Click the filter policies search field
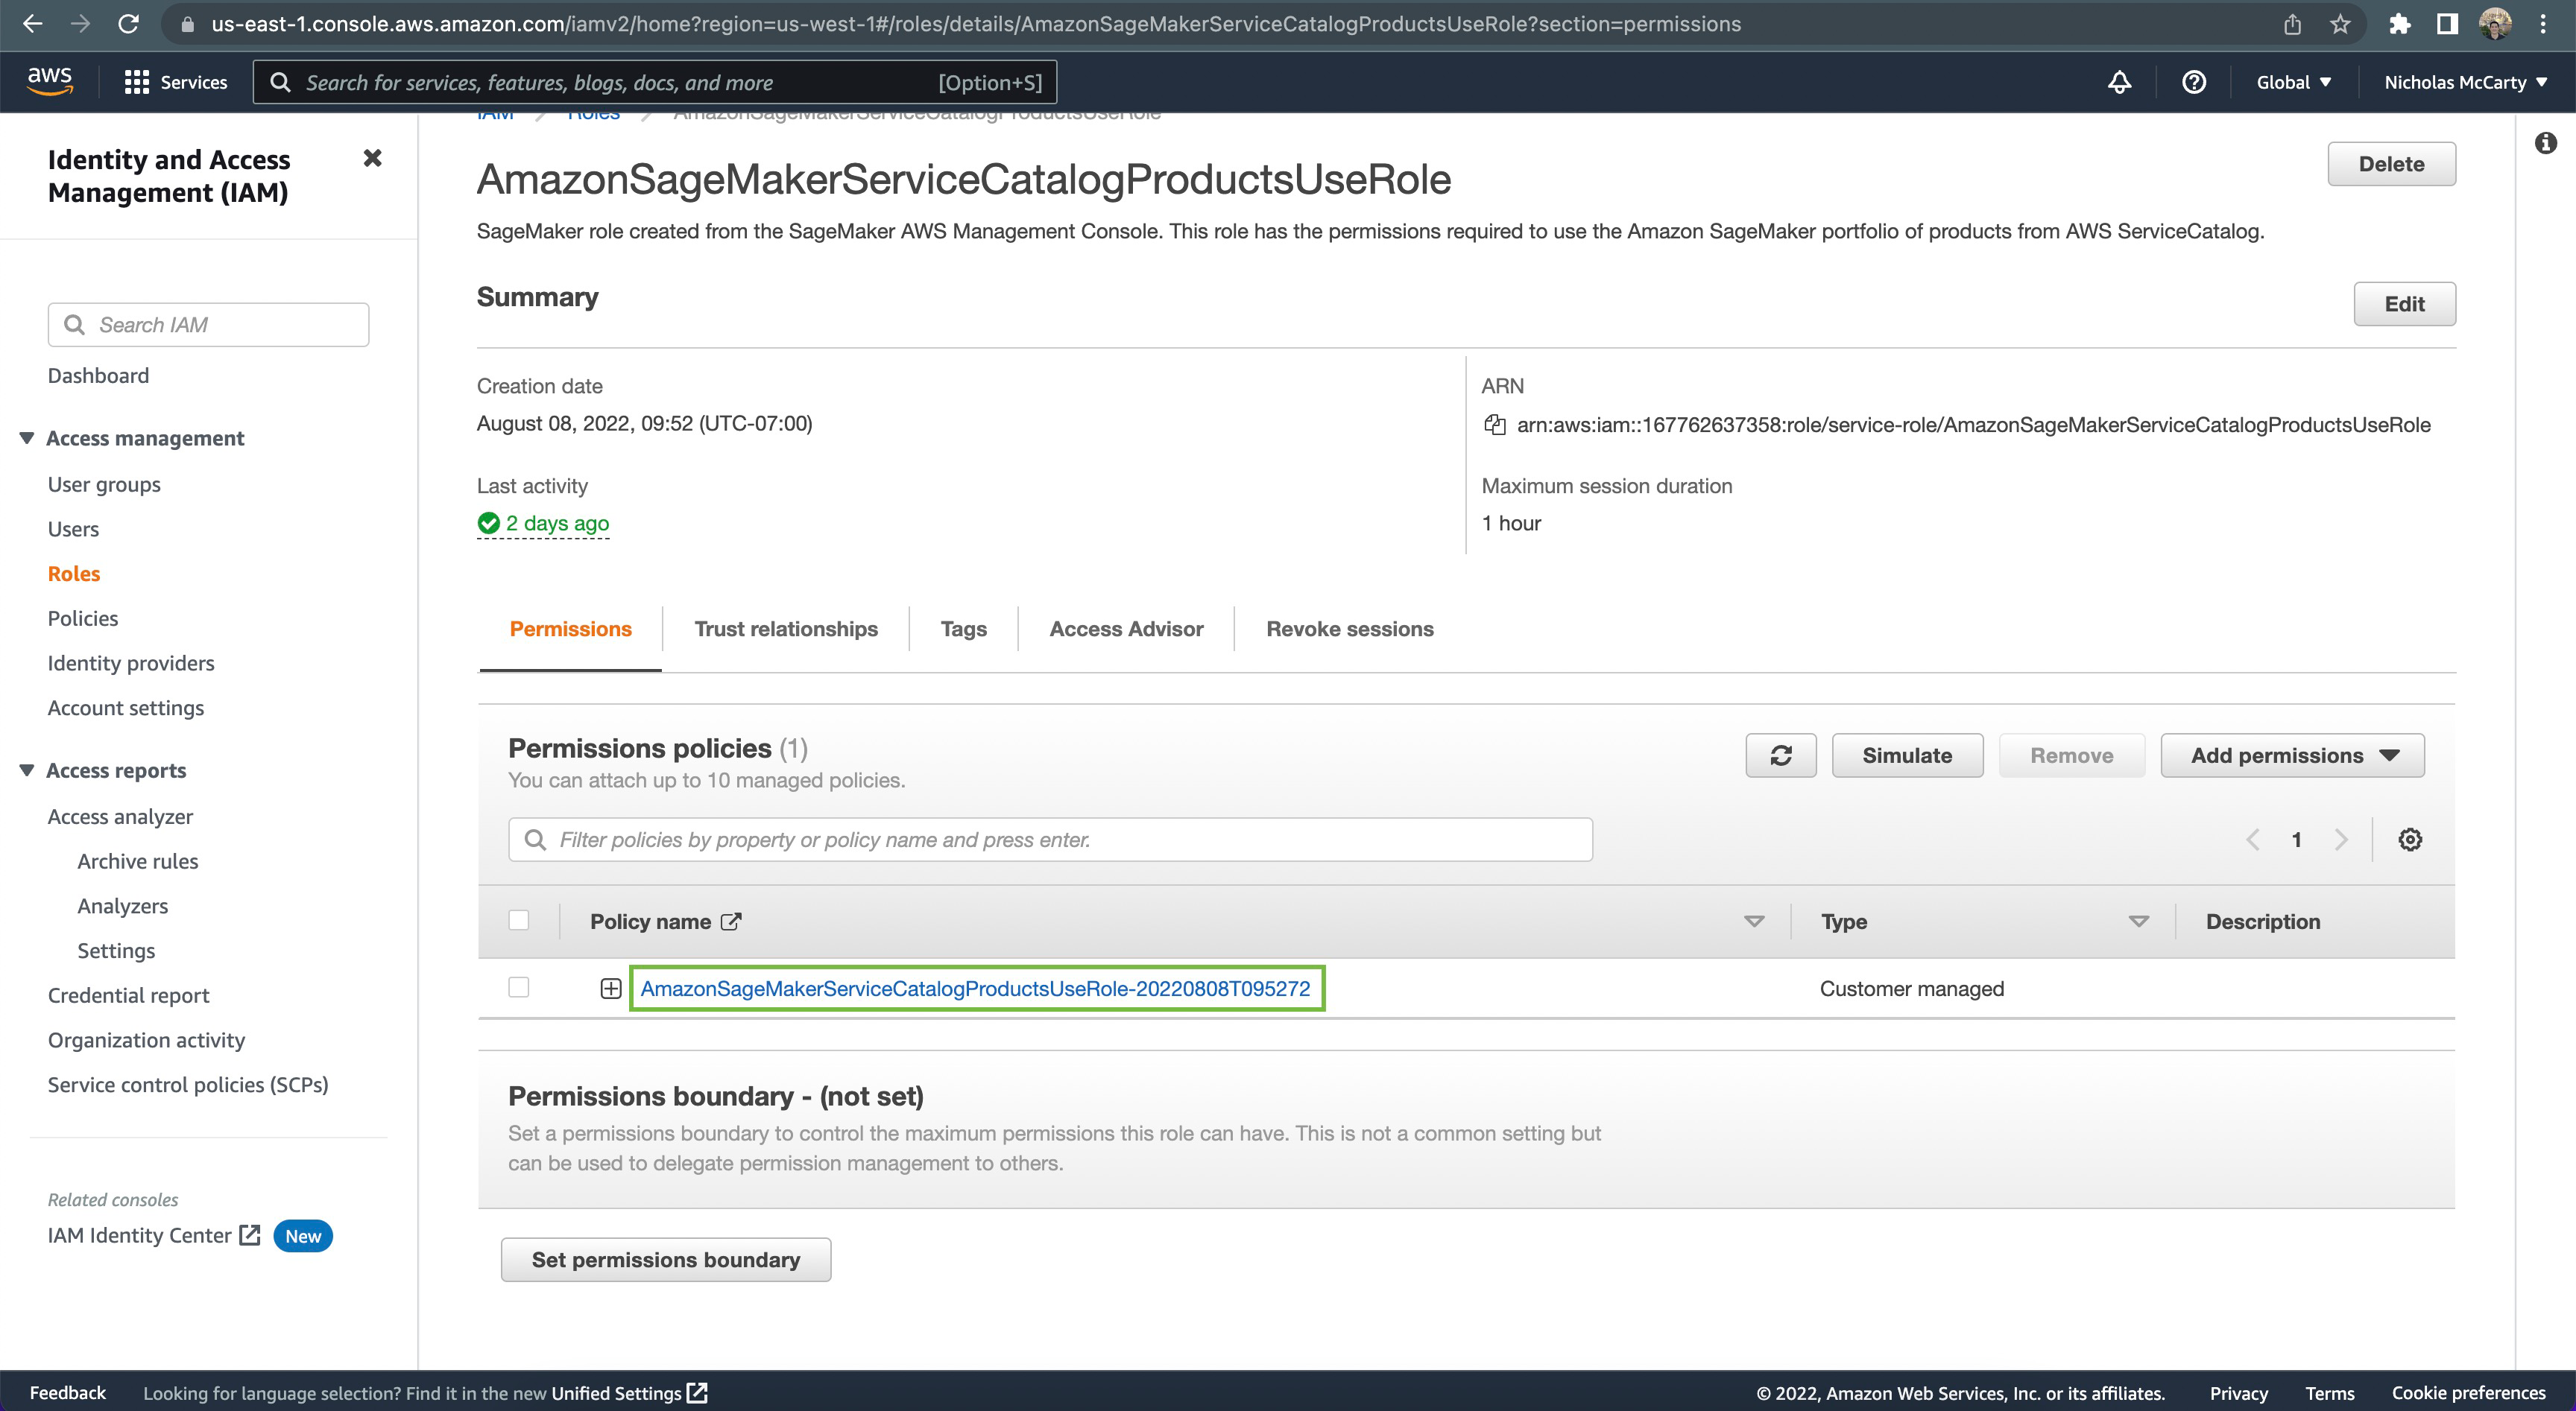Image resolution: width=2576 pixels, height=1411 pixels. coord(1050,840)
